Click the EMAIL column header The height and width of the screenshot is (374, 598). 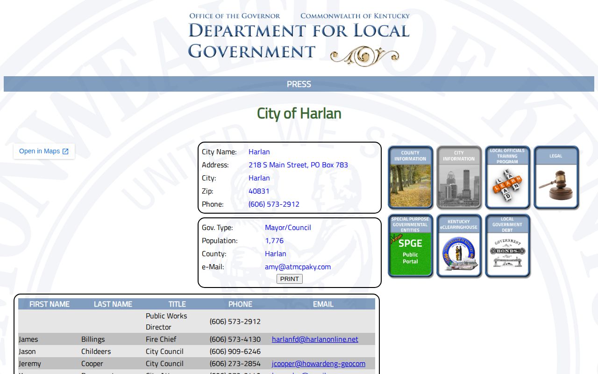[323, 304]
